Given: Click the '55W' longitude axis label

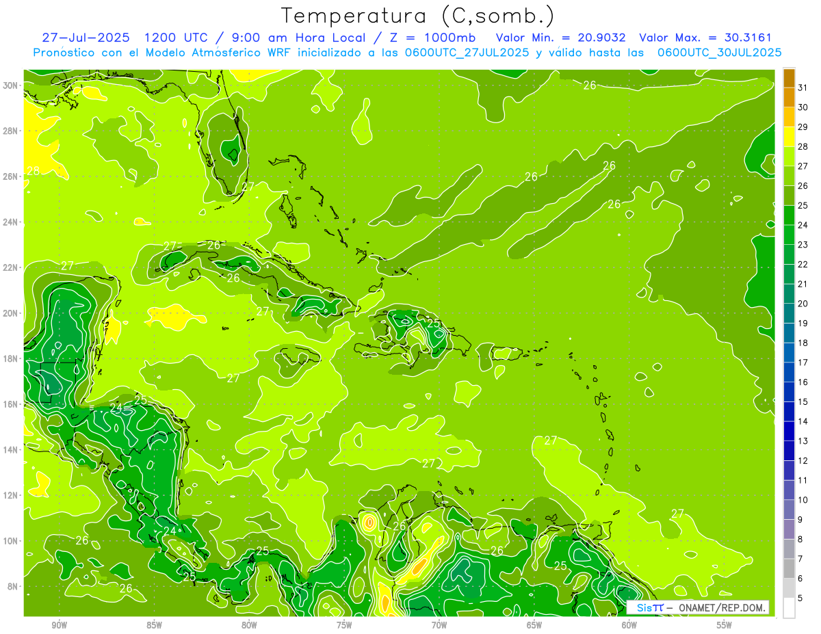Looking at the screenshot, I should tap(724, 625).
